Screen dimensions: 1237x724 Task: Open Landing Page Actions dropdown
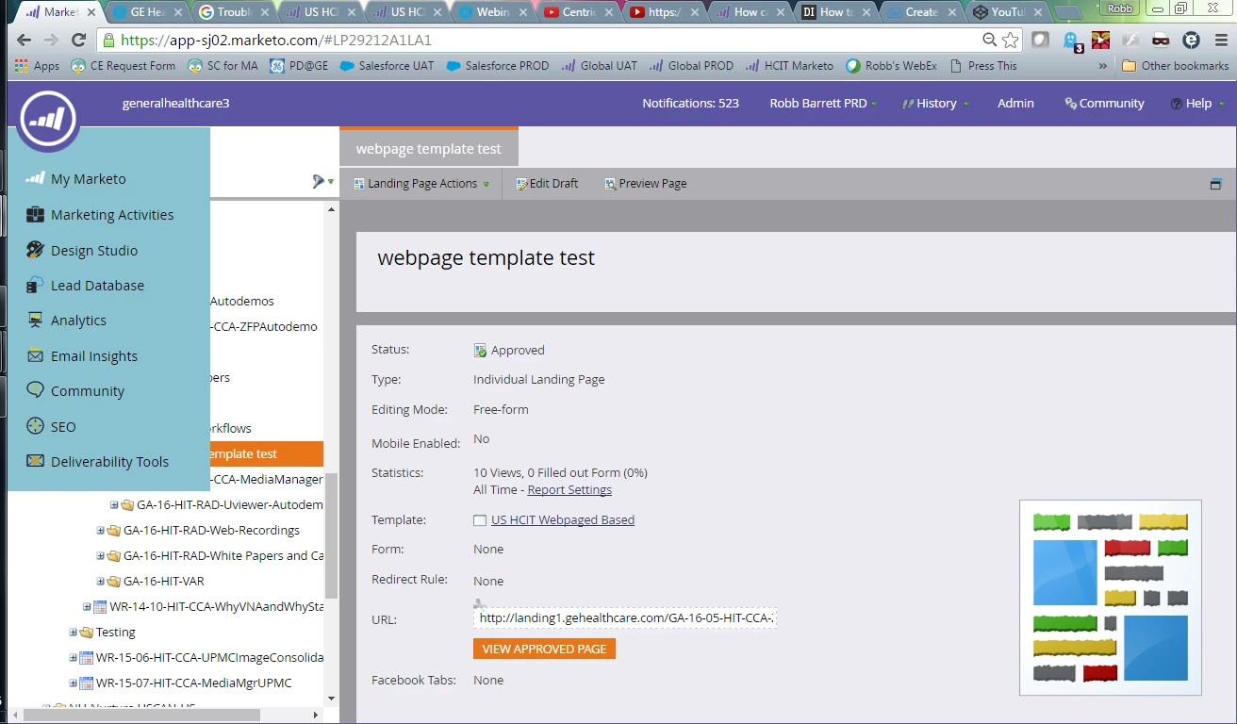point(421,184)
